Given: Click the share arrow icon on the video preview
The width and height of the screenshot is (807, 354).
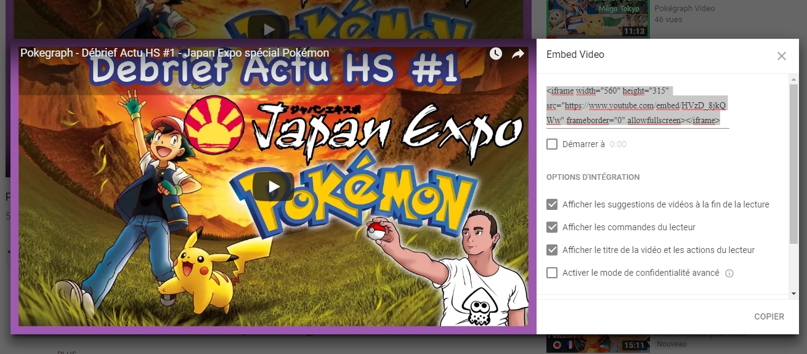Looking at the screenshot, I should tap(518, 54).
